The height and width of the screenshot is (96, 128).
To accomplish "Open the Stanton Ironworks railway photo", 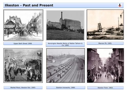I will click(66, 66).
